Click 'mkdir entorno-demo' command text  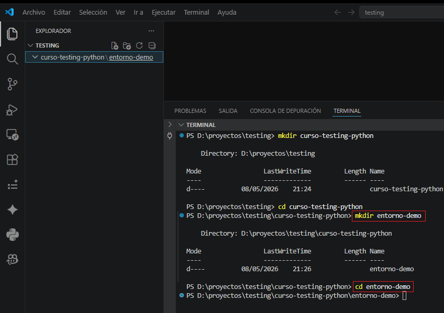(x=388, y=216)
